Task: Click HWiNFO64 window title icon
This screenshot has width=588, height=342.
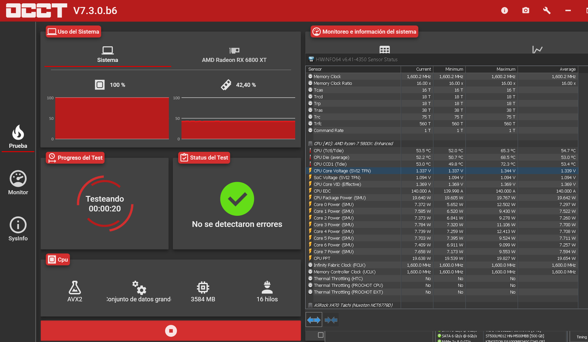Action: [x=311, y=59]
